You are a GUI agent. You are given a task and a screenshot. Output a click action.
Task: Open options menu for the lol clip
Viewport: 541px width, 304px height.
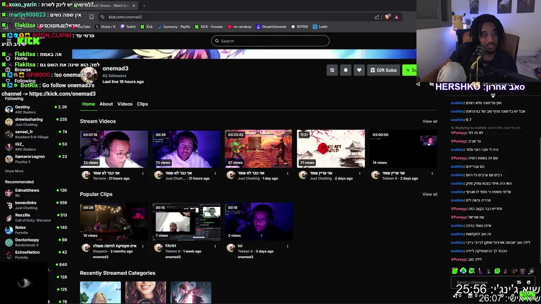pyautogui.click(x=287, y=246)
